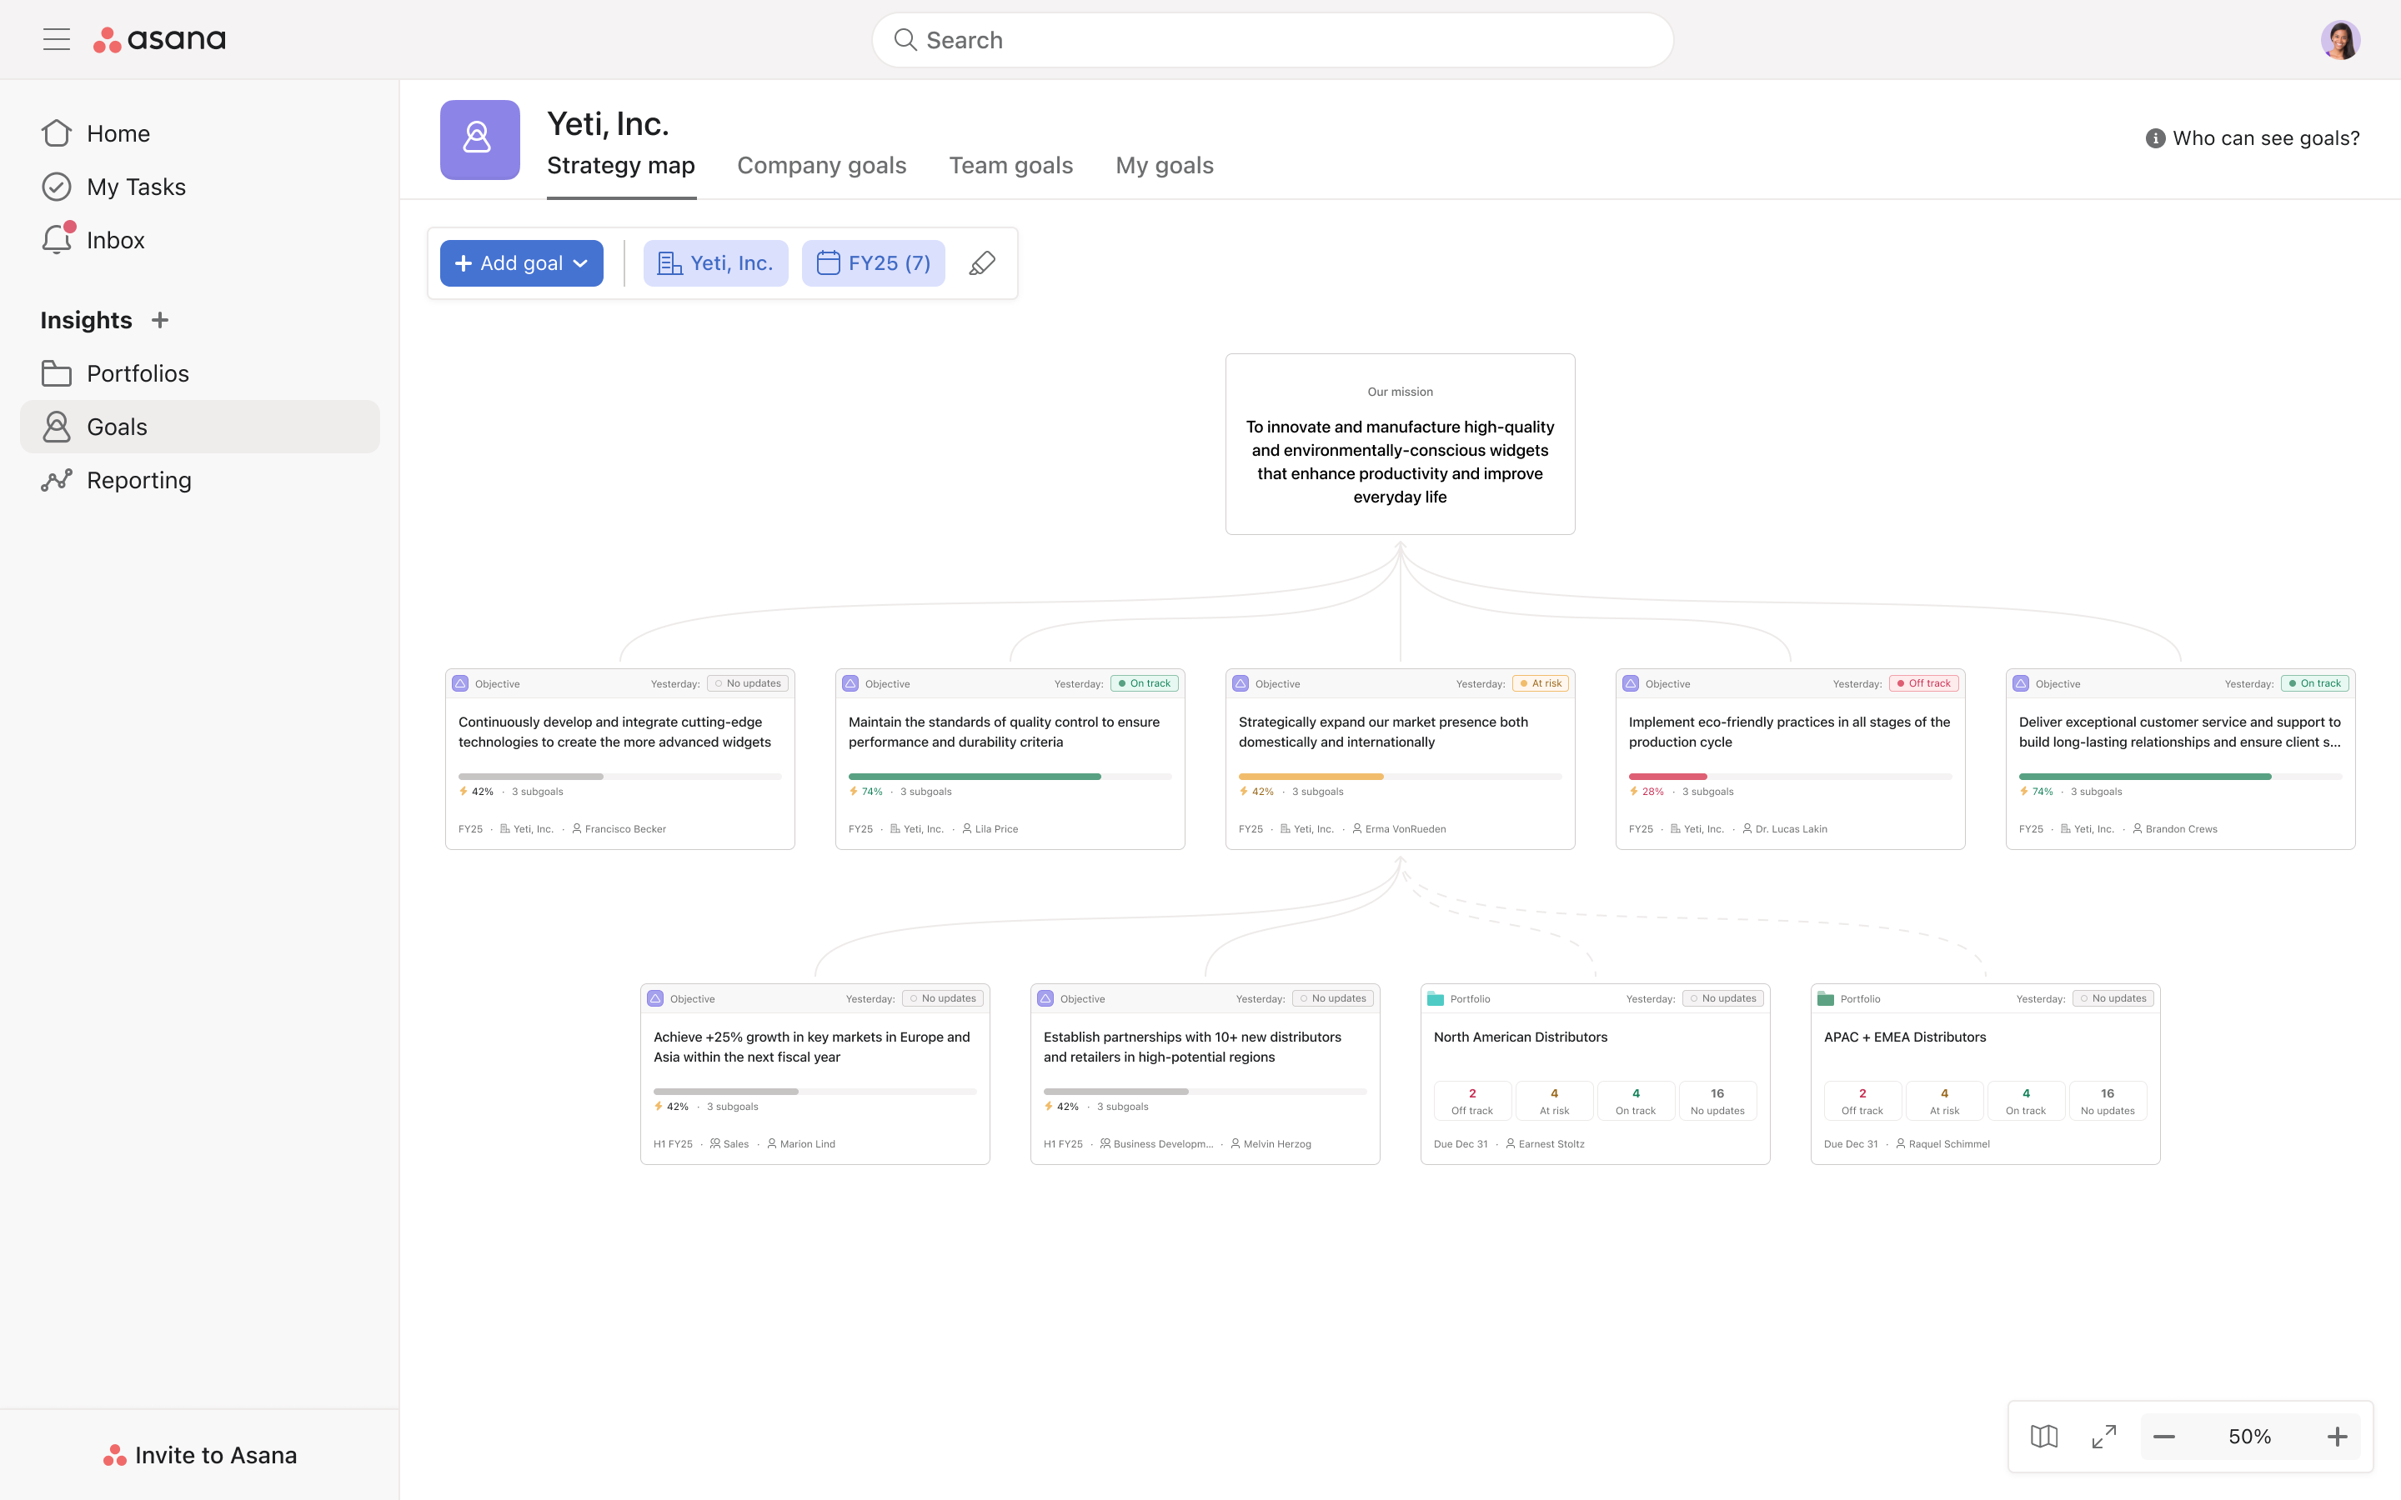Click the Yeti, Inc. goals purple icon

pyautogui.click(x=480, y=140)
